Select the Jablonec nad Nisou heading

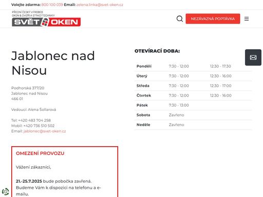[53, 63]
